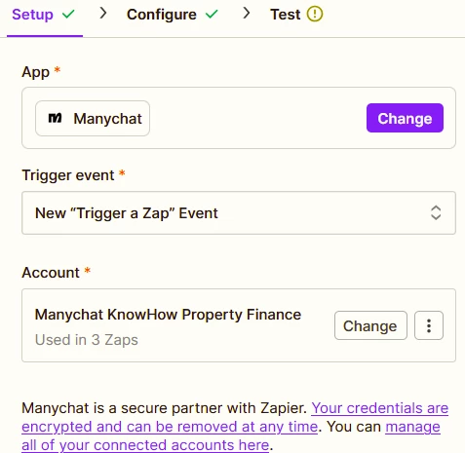Screen dimensions: 465x453
Task: Click the yellow warning icon beside Test
Action: click(315, 14)
